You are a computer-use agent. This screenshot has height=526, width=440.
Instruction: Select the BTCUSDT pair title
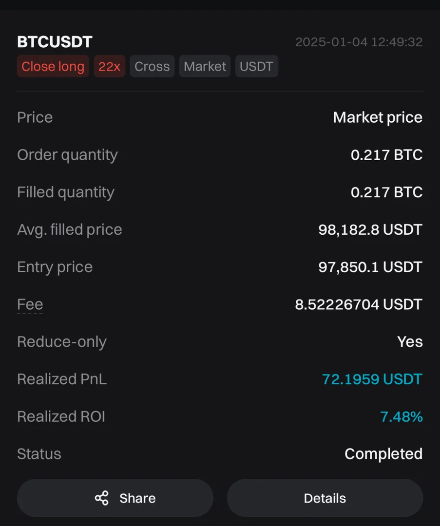coord(55,42)
